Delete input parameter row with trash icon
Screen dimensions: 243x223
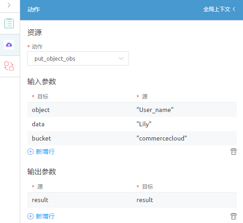234,152
